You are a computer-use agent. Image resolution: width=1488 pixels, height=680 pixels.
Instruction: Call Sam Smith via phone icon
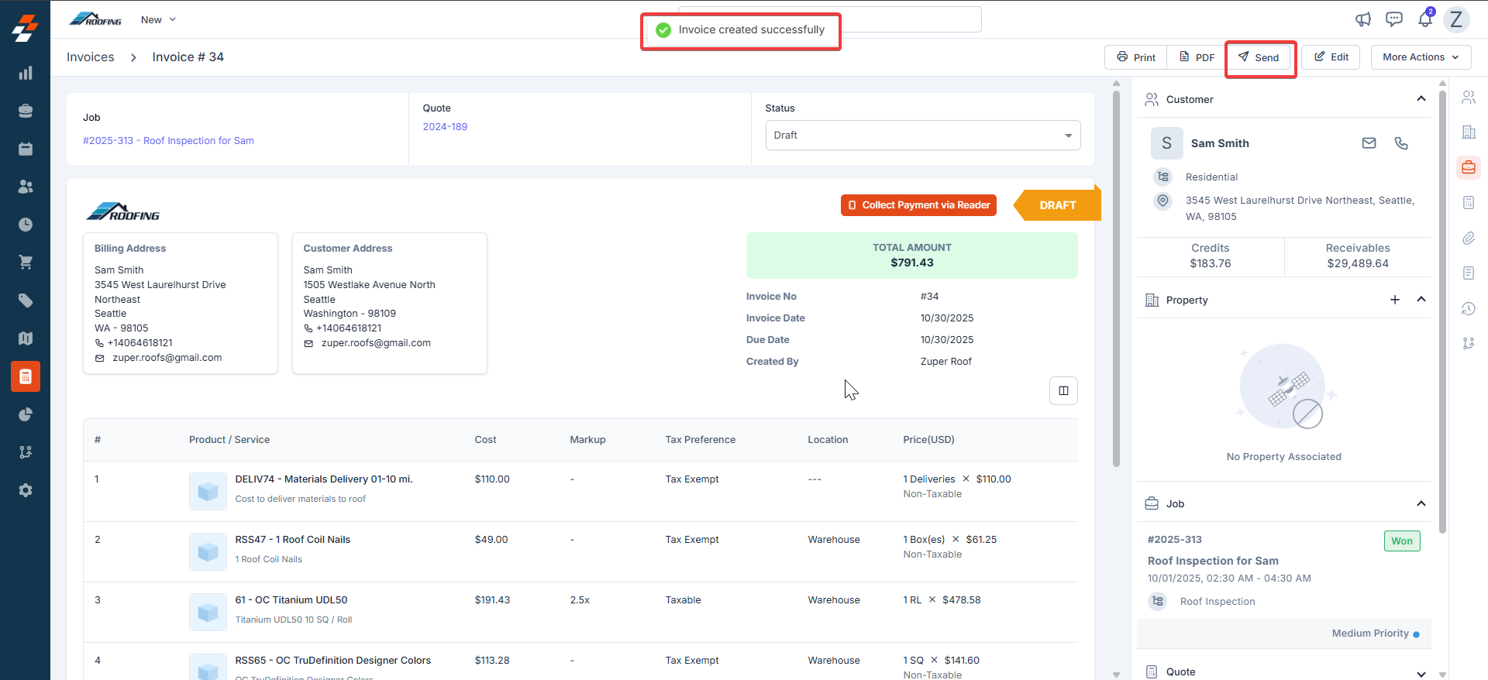pos(1401,143)
